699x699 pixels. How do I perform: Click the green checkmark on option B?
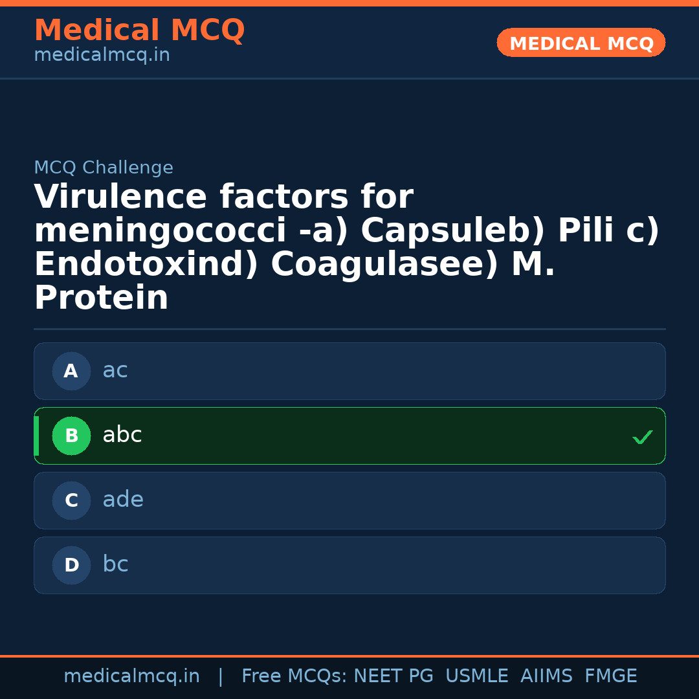click(x=642, y=438)
